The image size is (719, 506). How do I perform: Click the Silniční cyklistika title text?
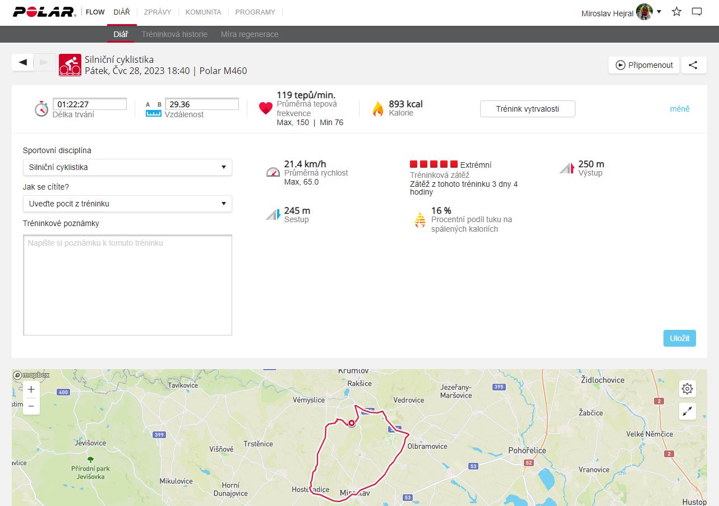coord(119,59)
